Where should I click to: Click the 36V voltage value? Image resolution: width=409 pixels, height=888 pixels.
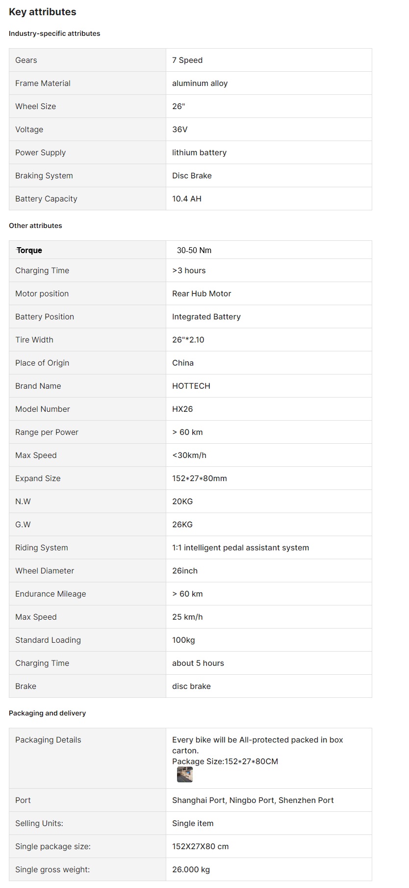pyautogui.click(x=179, y=129)
